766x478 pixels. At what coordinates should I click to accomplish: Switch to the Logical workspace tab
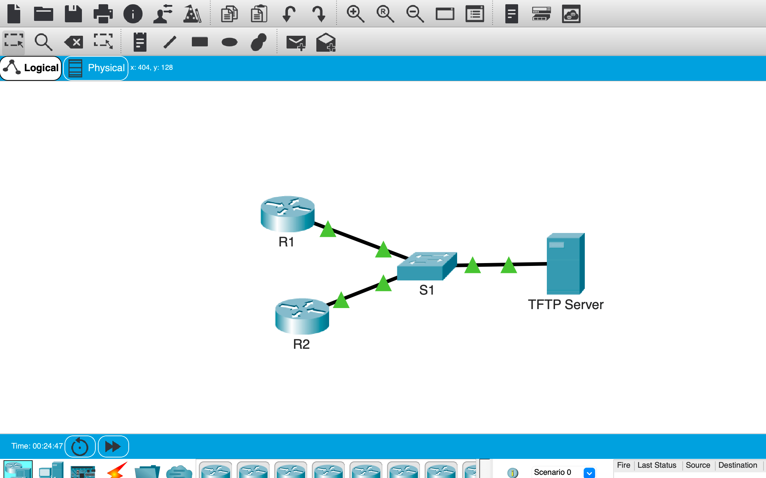(31, 68)
